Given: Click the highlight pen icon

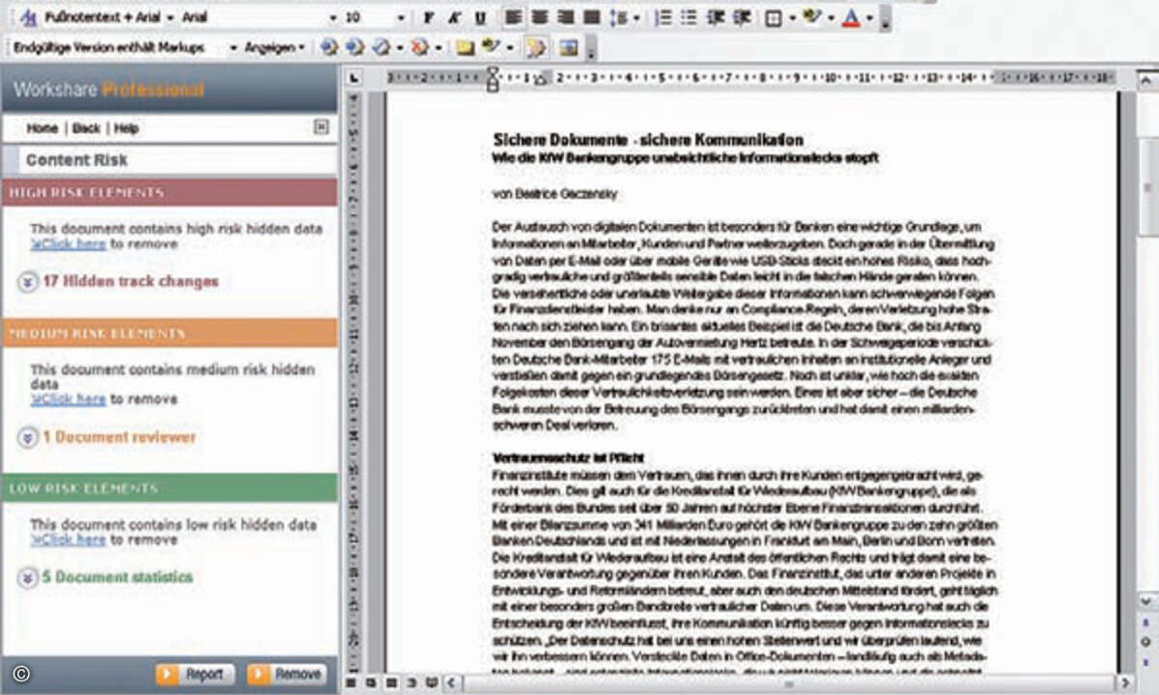Looking at the screenshot, I should 813,17.
